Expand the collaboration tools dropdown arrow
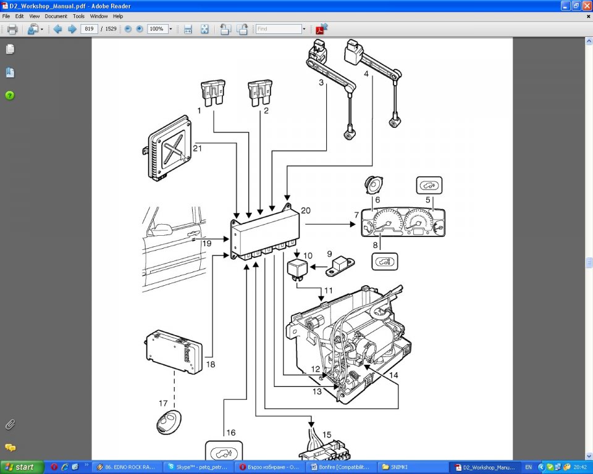The image size is (593, 474). (x=42, y=29)
